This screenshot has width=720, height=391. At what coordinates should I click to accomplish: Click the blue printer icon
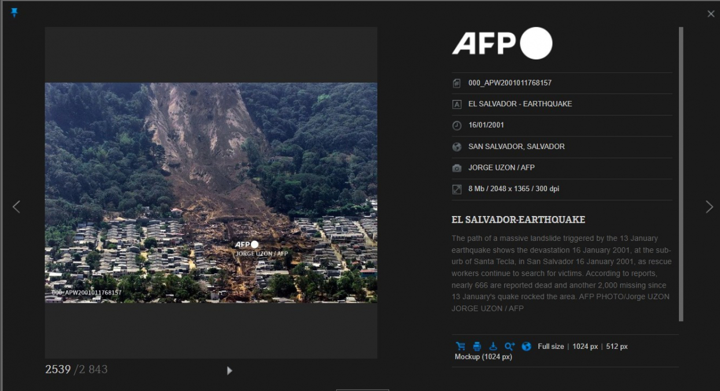tap(477, 347)
